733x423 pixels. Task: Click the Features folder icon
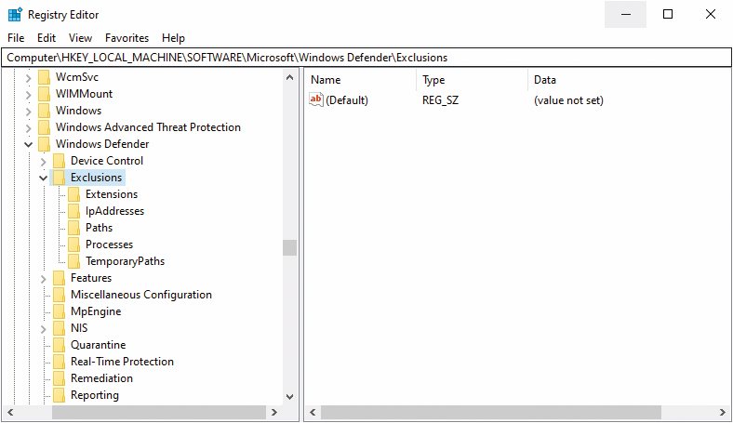pyautogui.click(x=59, y=278)
